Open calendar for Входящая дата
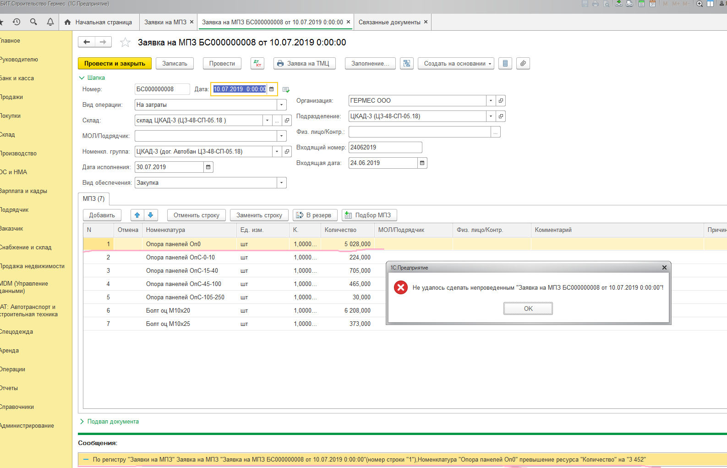Image resolution: width=727 pixels, height=468 pixels. point(422,163)
